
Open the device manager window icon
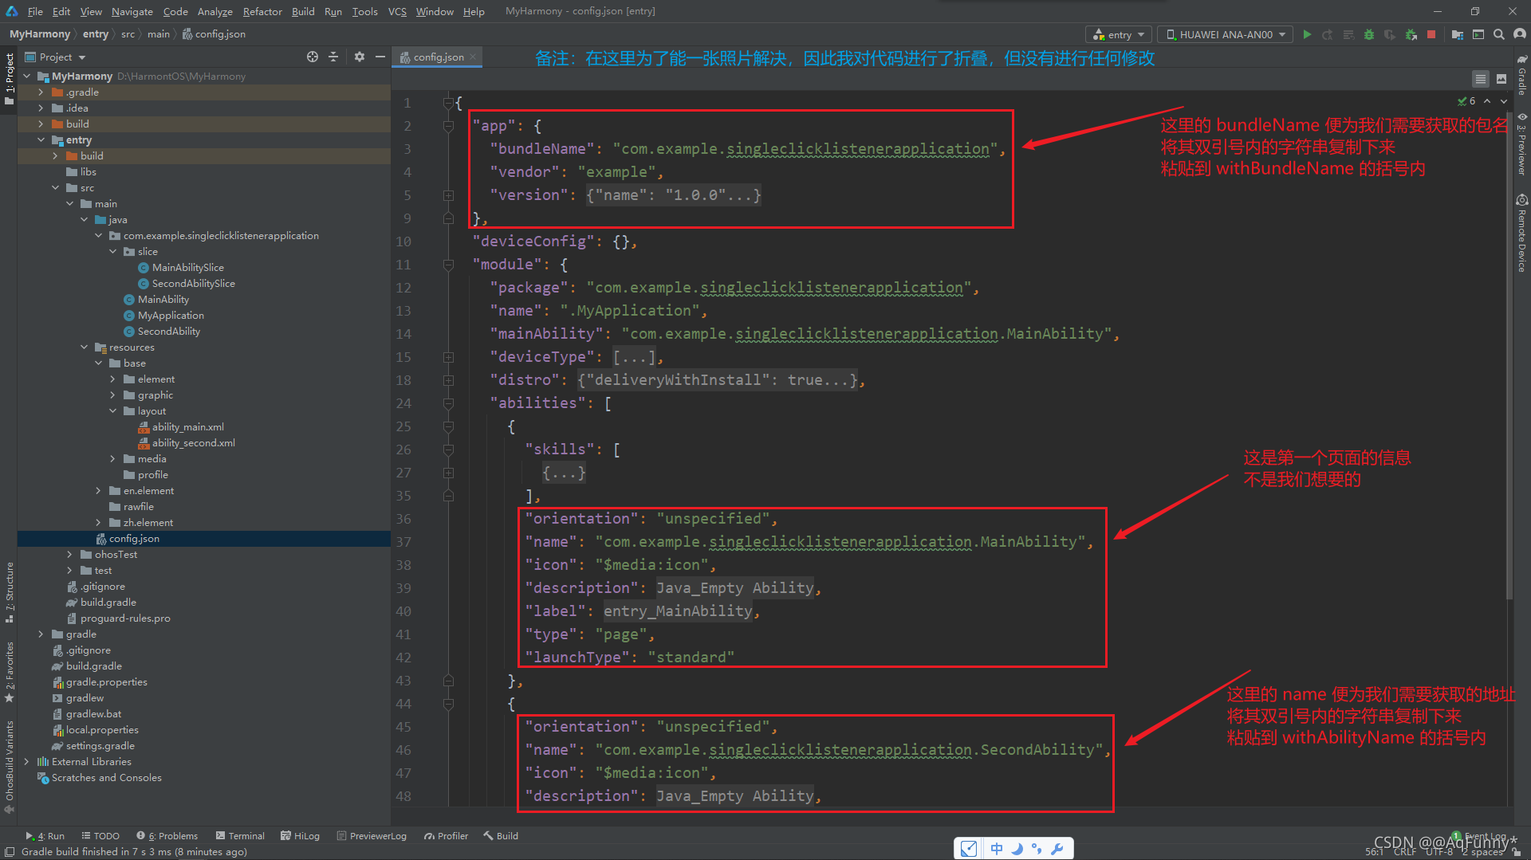pyautogui.click(x=1478, y=34)
